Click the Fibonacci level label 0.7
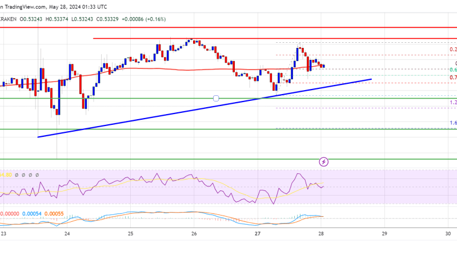457x256 pixels. (x=453, y=78)
